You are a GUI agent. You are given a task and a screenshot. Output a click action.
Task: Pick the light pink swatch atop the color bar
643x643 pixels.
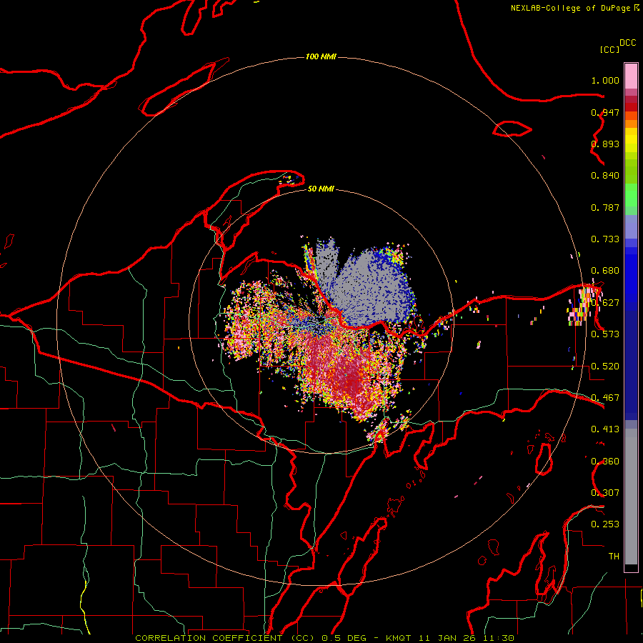pos(631,76)
